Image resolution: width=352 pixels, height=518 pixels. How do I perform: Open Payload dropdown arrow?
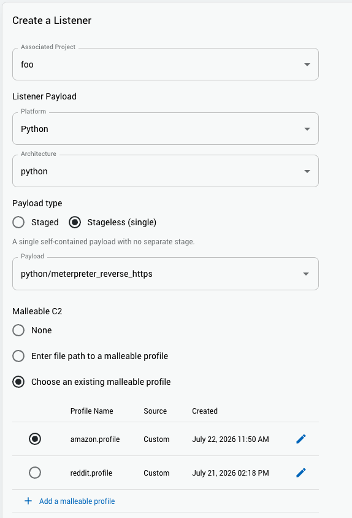click(x=306, y=274)
